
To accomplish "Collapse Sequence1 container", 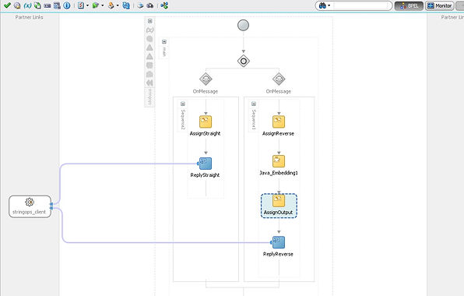I will coord(254,104).
